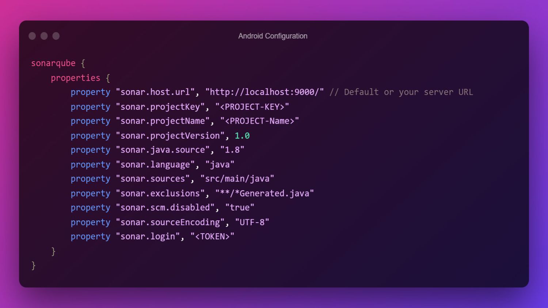Click the 1.0 version number
548x308 pixels.
point(242,136)
